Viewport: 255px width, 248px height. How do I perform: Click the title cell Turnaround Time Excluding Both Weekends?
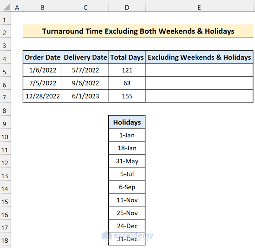pyautogui.click(x=138, y=31)
